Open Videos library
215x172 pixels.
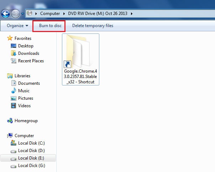point(24,106)
